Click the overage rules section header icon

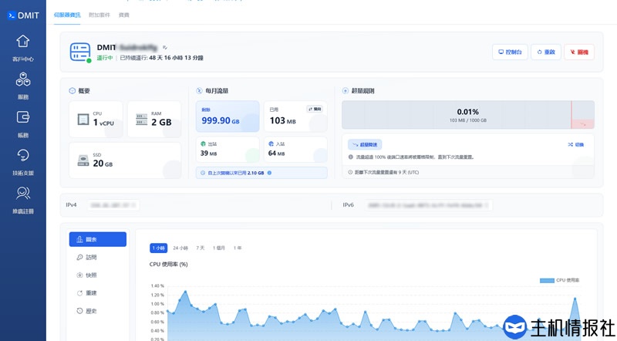click(345, 91)
